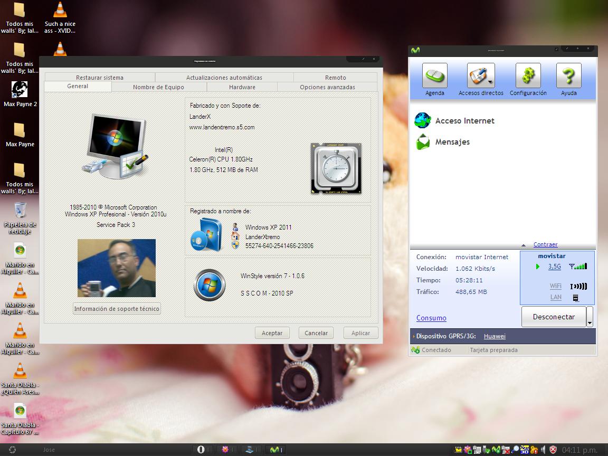Open the Consumo link
This screenshot has height=456, width=608.
point(431,318)
